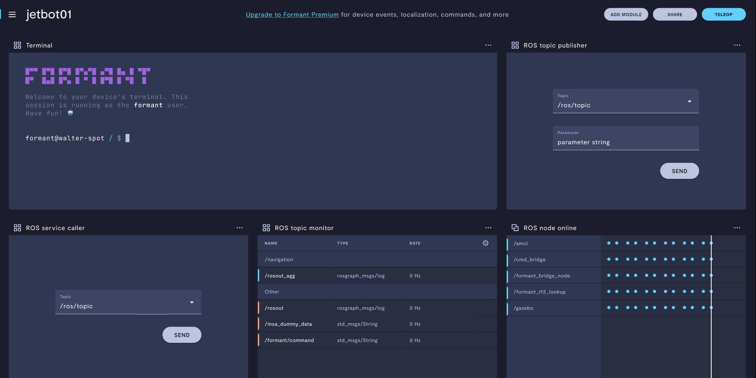Select the /rosout_agg topic row

click(x=280, y=276)
